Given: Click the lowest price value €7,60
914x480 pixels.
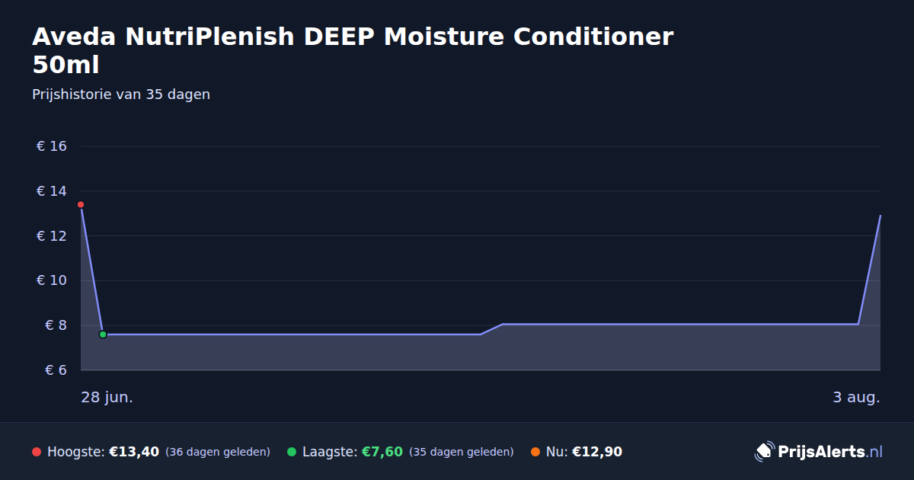Looking at the screenshot, I should pos(382,452).
